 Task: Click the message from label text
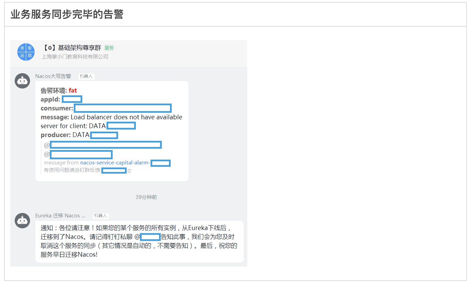pyautogui.click(x=61, y=163)
